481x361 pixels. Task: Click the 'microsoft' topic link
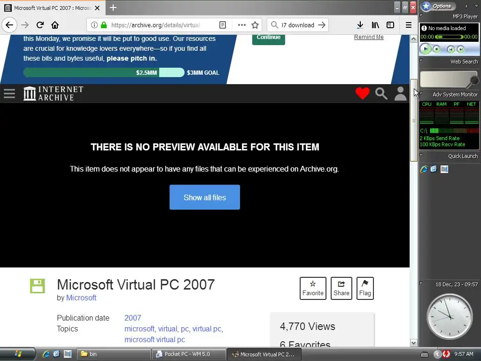pyautogui.click(x=139, y=329)
